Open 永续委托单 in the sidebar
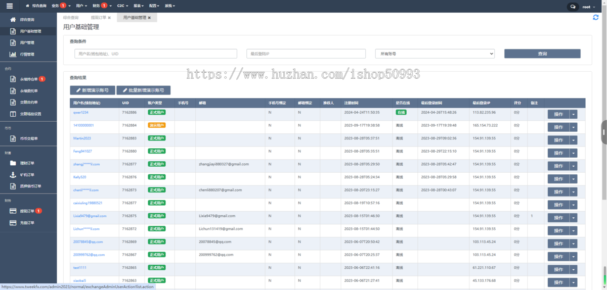 pos(28,91)
